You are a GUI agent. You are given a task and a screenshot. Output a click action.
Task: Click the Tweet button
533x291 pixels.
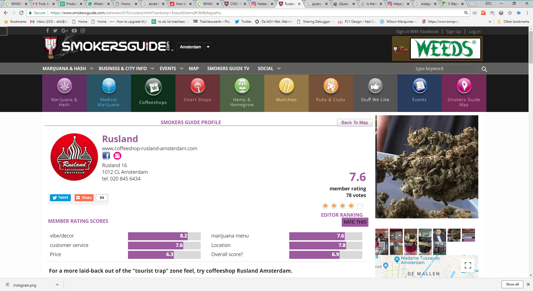pos(60,198)
